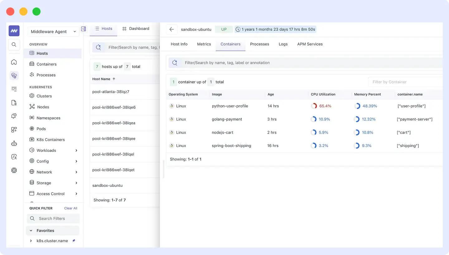Open the search icon in the left rail
This screenshot has width=449, height=255.
[x=14, y=45]
